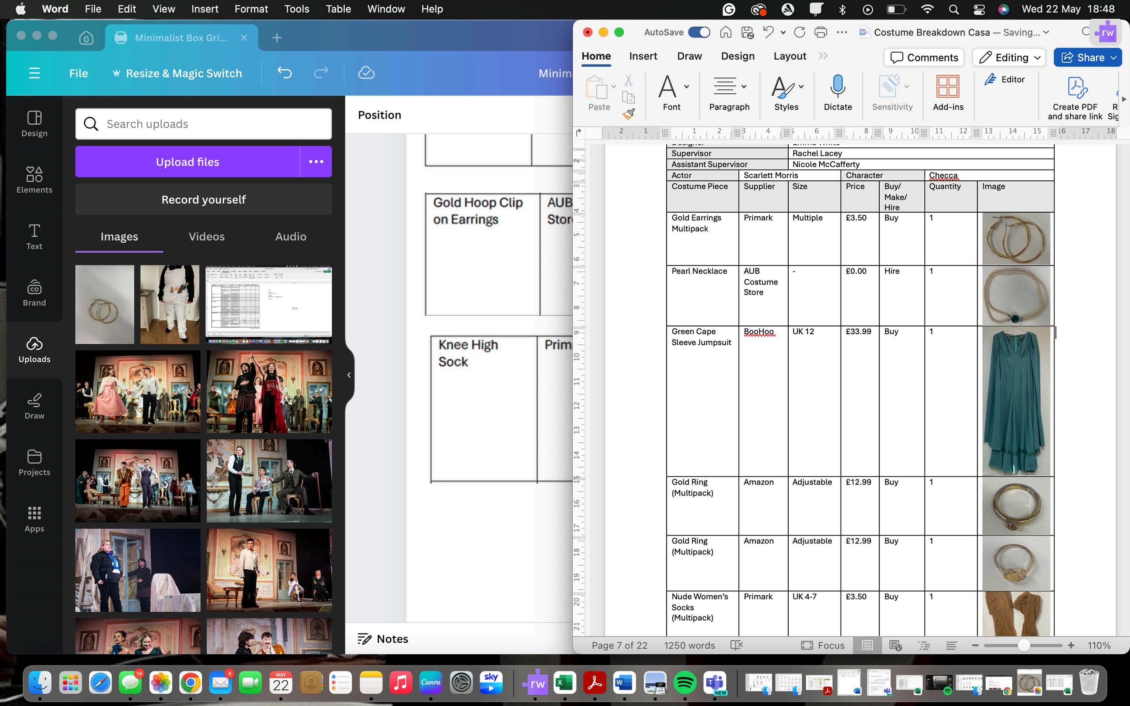Click the Canva undo arrow

pos(284,73)
